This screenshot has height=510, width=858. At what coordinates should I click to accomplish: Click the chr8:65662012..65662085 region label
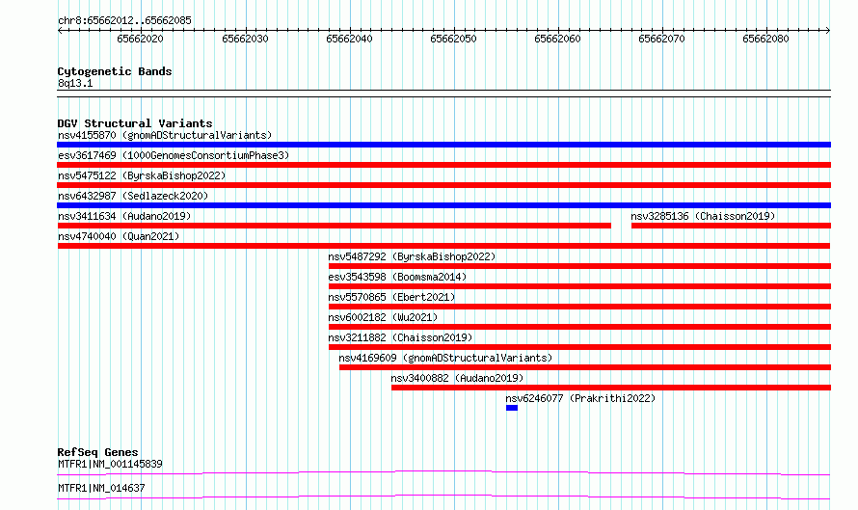124,20
